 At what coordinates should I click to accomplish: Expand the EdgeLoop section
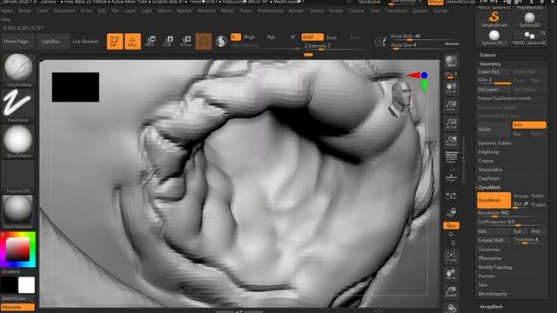[x=488, y=152]
